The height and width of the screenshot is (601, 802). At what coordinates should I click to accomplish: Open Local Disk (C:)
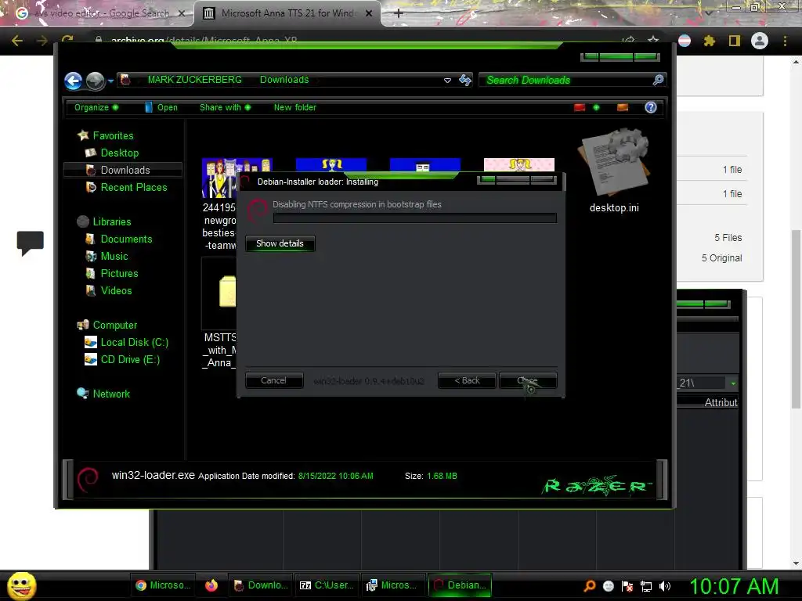(x=126, y=343)
